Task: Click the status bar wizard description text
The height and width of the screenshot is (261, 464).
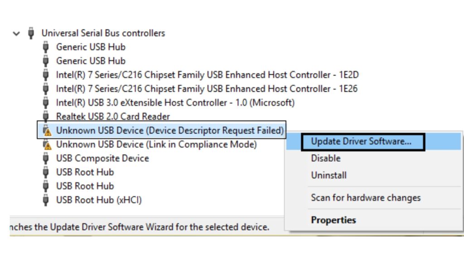Action: pos(136,227)
